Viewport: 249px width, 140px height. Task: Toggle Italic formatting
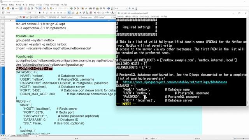pyautogui.click(x=43, y=13)
